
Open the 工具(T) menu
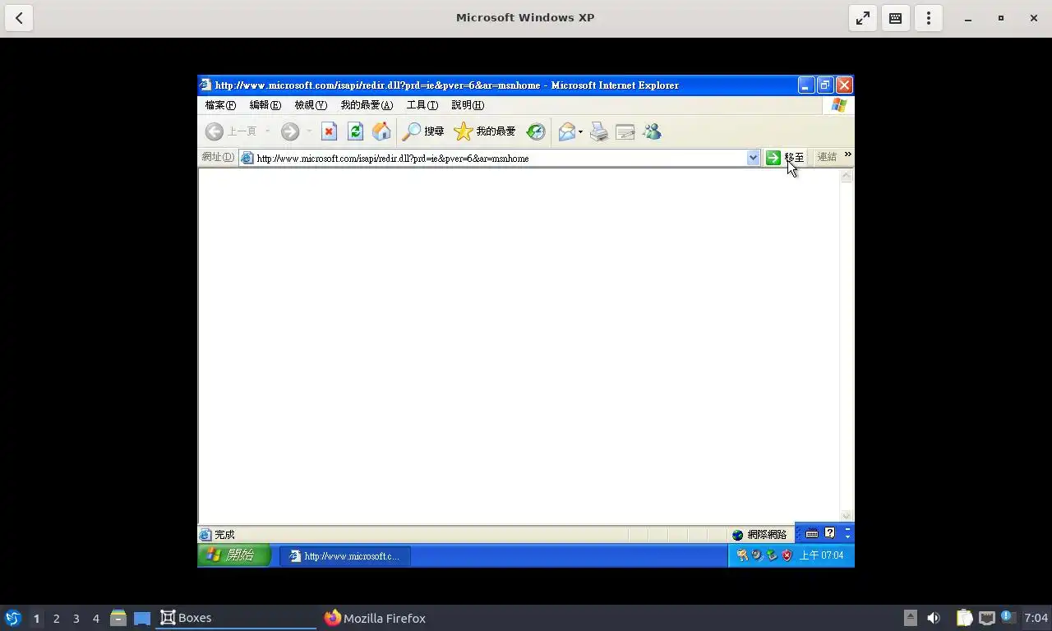tap(422, 105)
